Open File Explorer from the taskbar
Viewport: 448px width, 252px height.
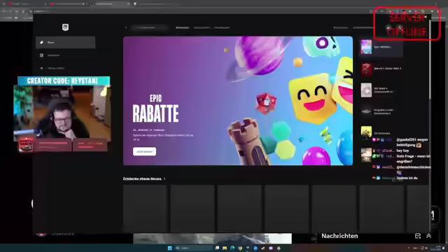point(225,248)
